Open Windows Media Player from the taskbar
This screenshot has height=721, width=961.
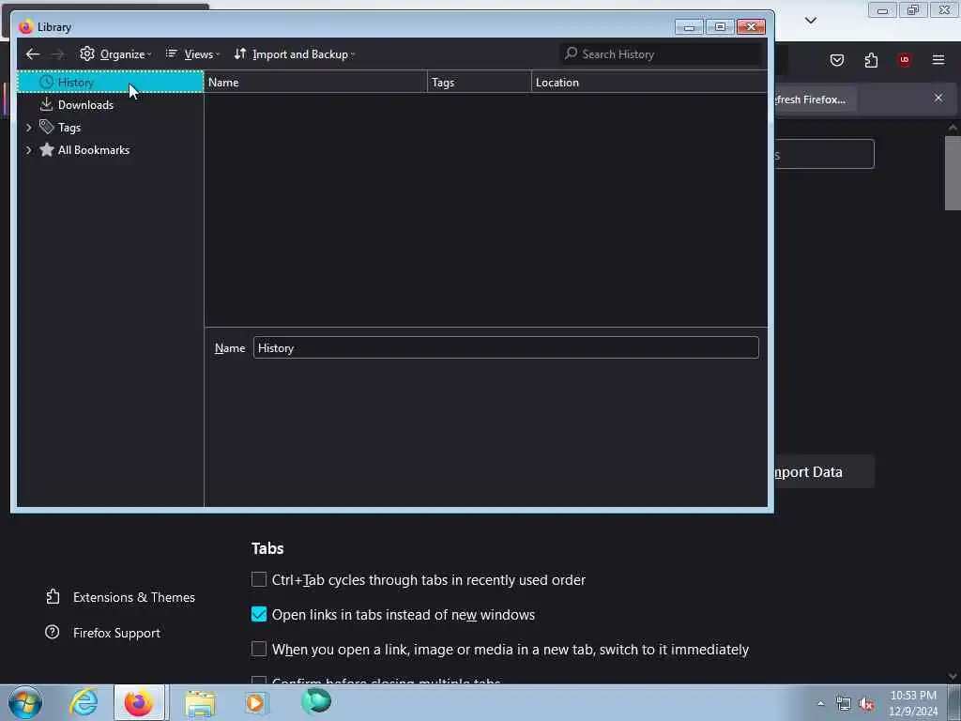257,702
